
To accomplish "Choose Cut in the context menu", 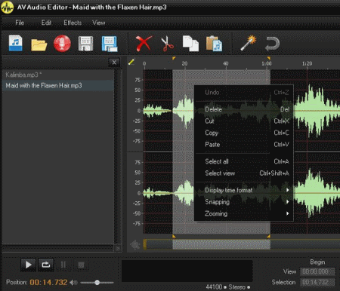I will pos(243,121).
